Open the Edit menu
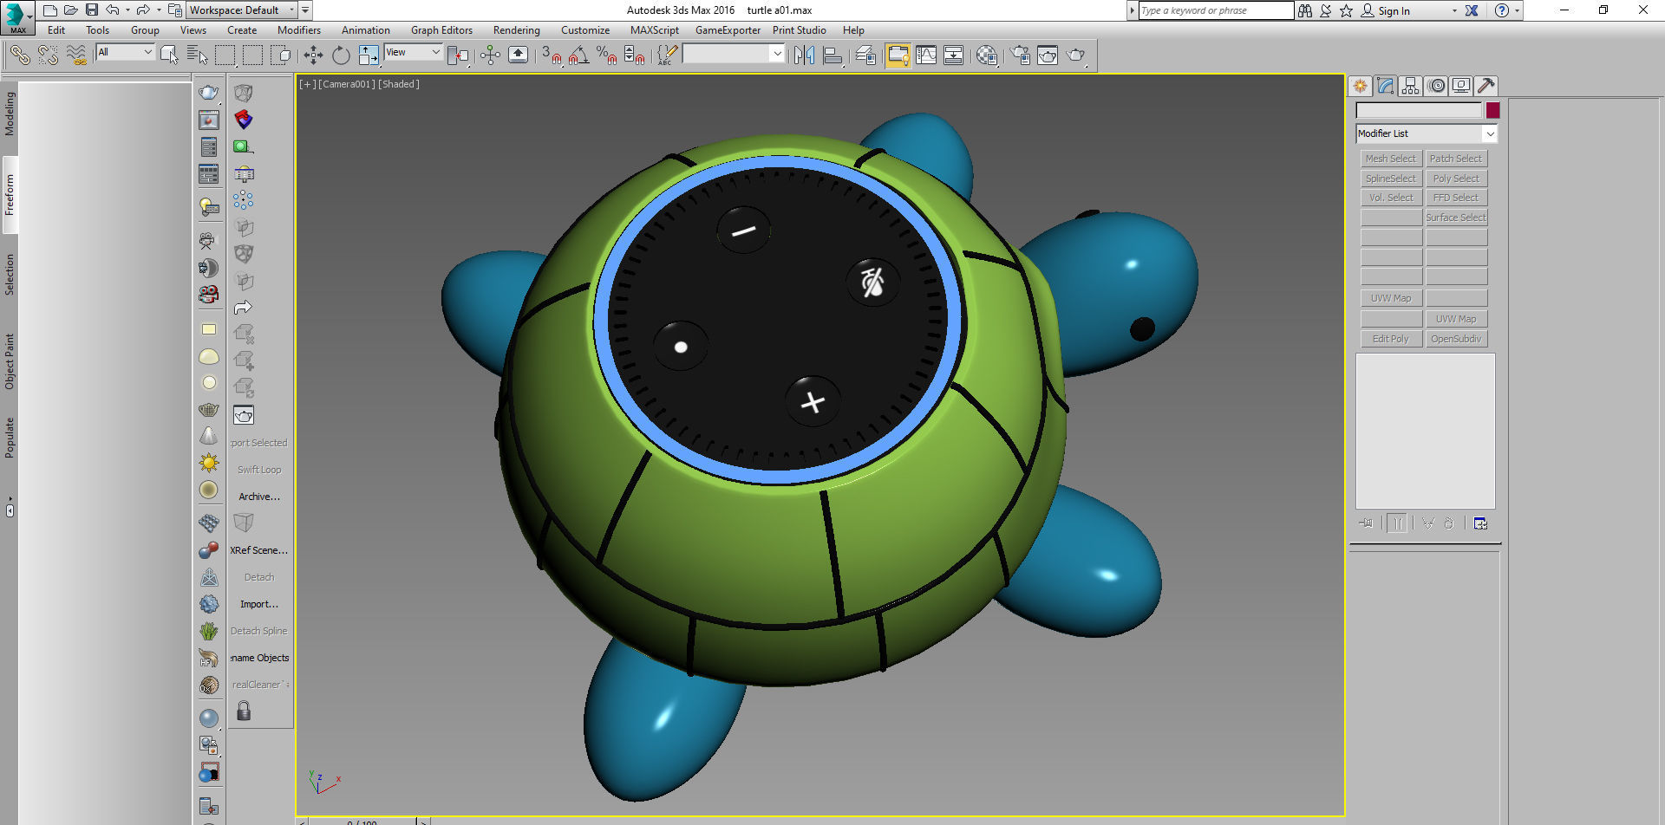The image size is (1665, 825). click(56, 30)
